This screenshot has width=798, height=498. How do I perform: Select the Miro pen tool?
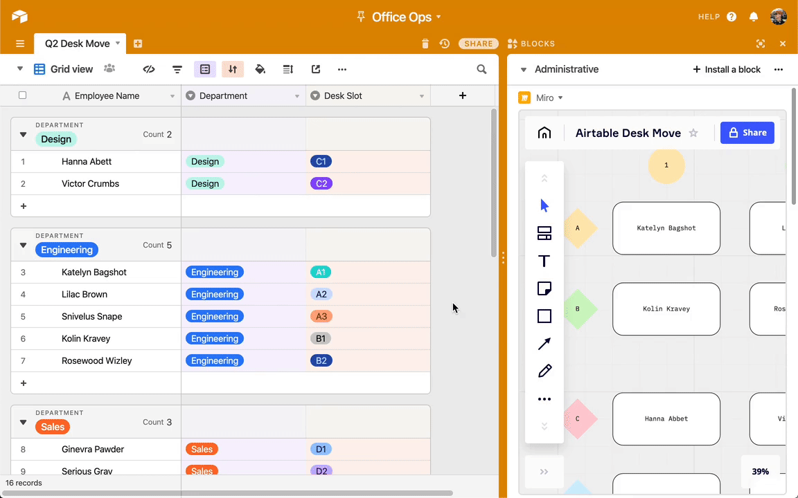(544, 371)
